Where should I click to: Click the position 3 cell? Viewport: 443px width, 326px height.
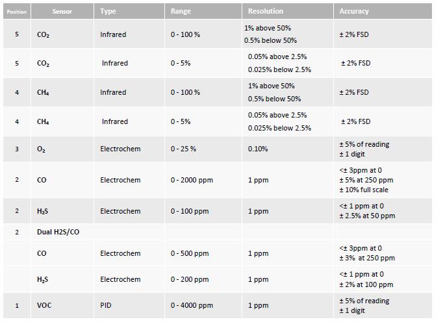click(x=17, y=149)
